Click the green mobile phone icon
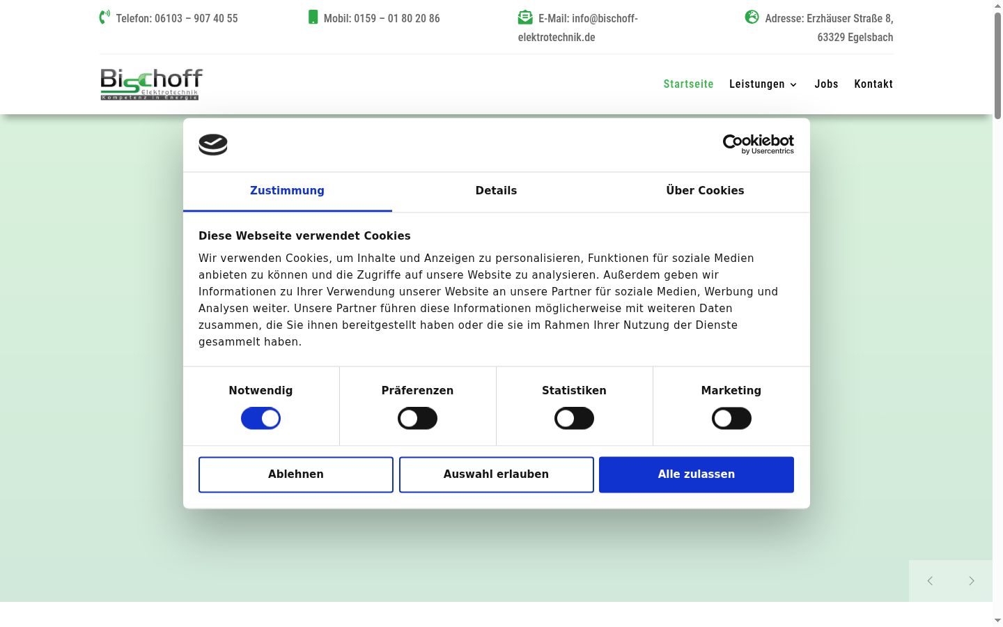 (x=313, y=17)
